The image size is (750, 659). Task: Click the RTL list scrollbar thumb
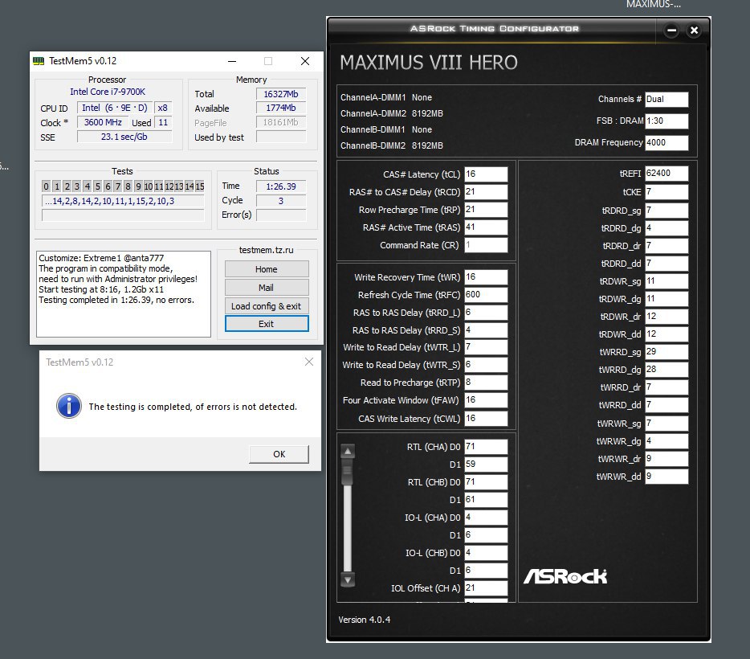tap(348, 472)
